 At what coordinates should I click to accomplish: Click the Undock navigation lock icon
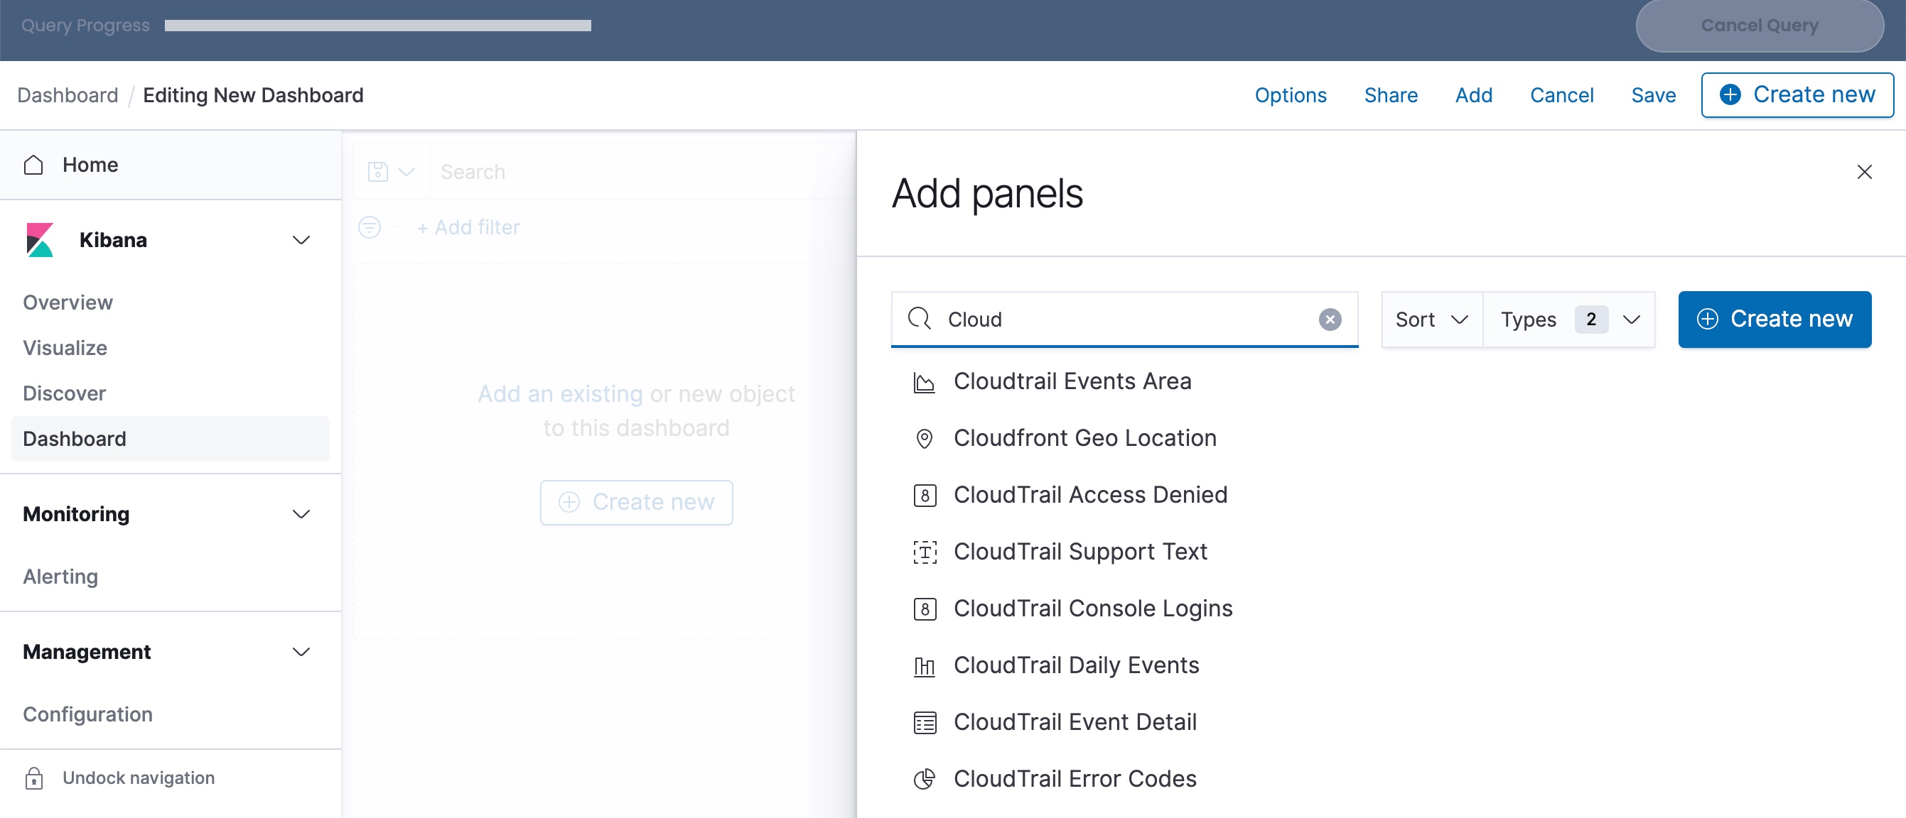tap(34, 778)
